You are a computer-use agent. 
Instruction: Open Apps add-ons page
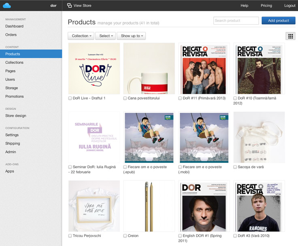coord(10,171)
